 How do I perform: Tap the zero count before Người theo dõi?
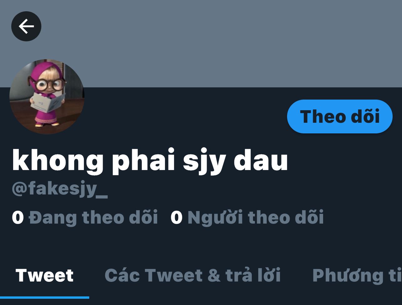177,218
